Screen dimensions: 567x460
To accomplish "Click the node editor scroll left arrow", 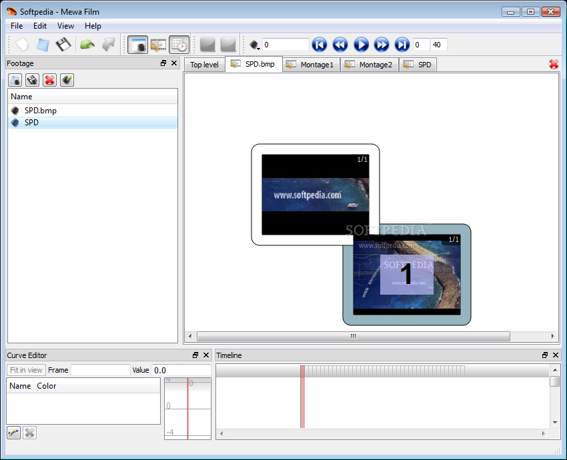I will point(190,337).
